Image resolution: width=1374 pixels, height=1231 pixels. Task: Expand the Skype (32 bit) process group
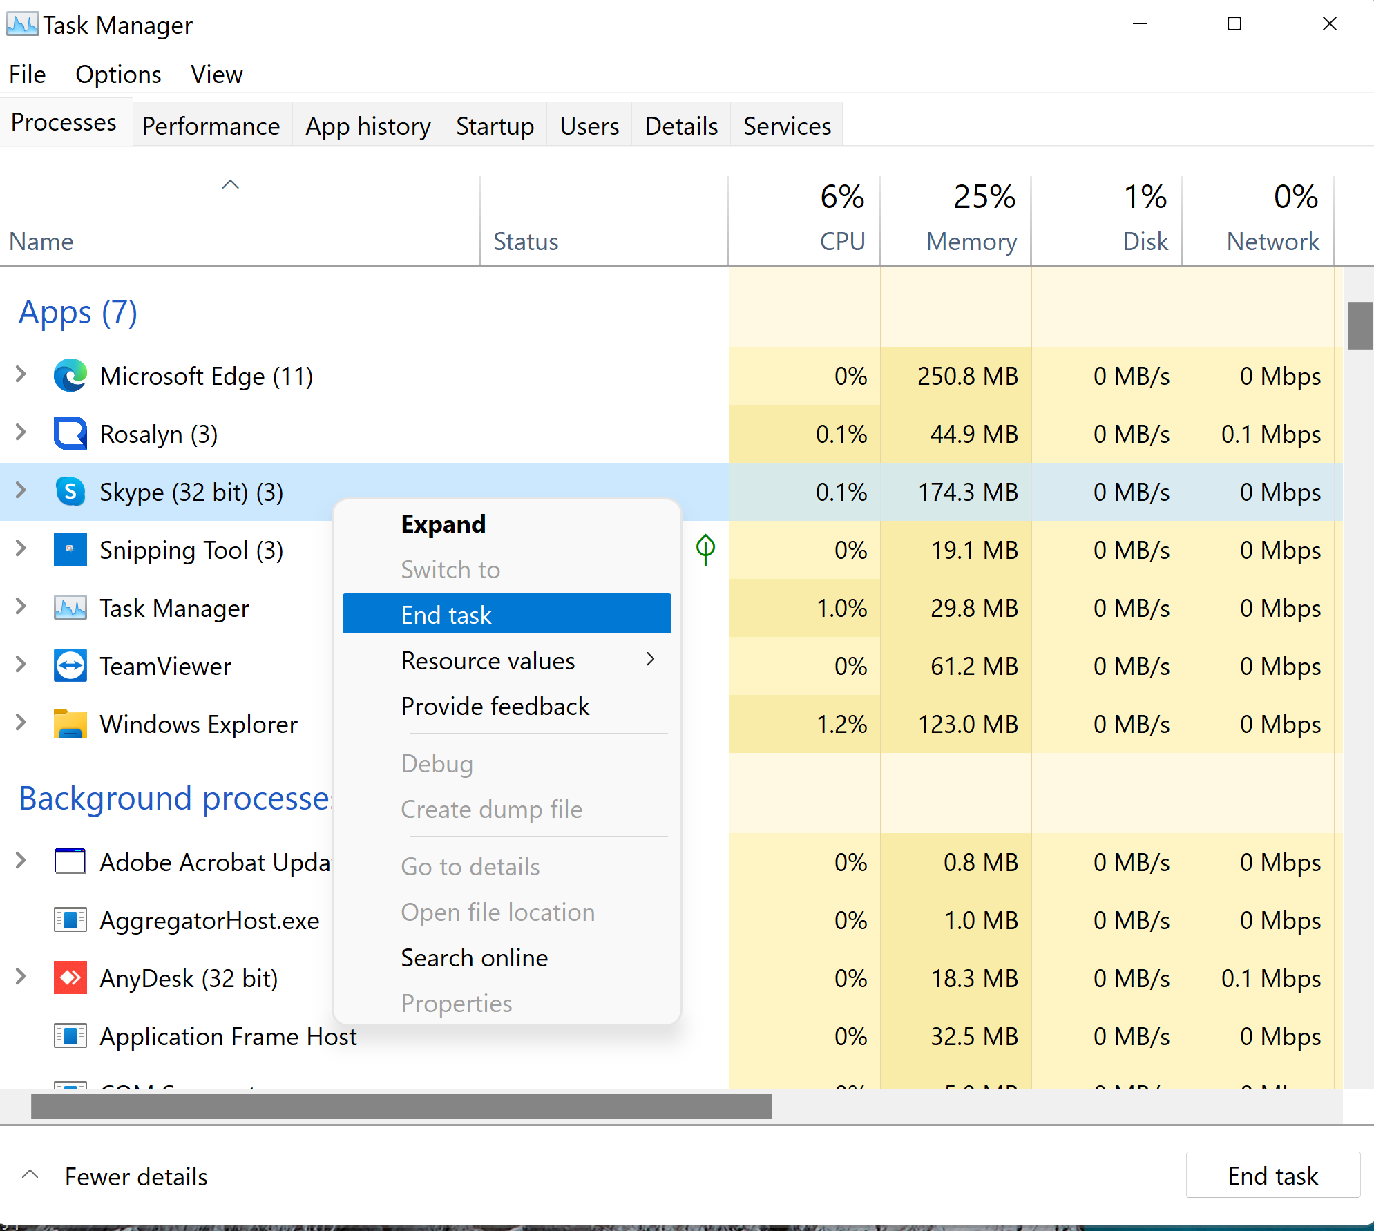[21, 491]
